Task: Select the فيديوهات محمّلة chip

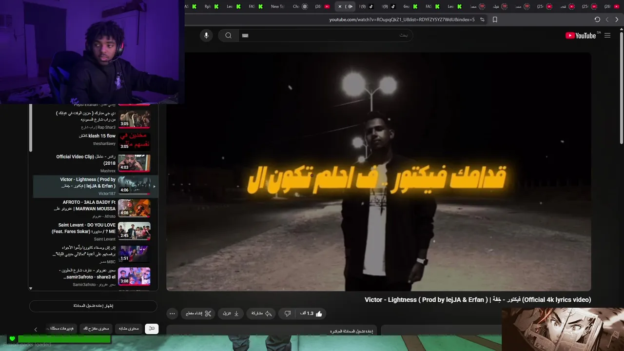Action: coord(61,329)
